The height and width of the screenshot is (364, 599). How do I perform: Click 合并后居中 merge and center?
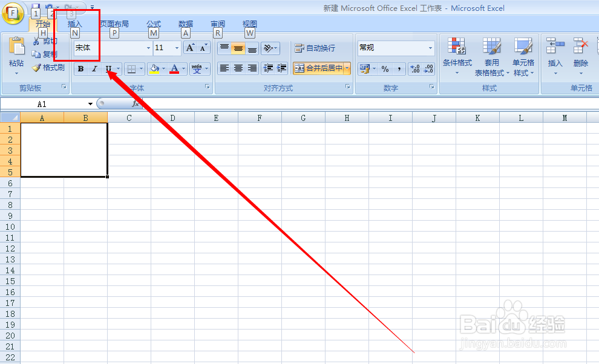pyautogui.click(x=319, y=68)
